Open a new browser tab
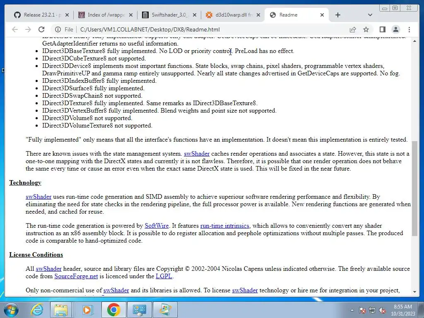Screen dimensions: 424x318 [338, 15]
